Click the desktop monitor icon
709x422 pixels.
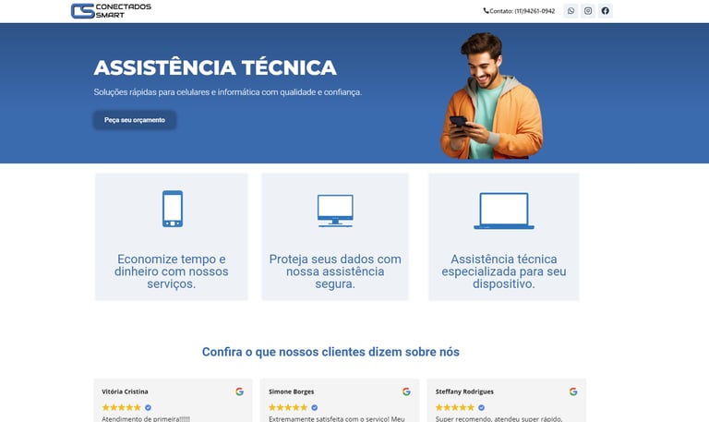click(x=335, y=211)
